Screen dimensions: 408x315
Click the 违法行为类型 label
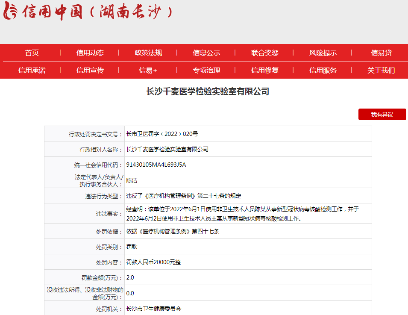(104, 196)
